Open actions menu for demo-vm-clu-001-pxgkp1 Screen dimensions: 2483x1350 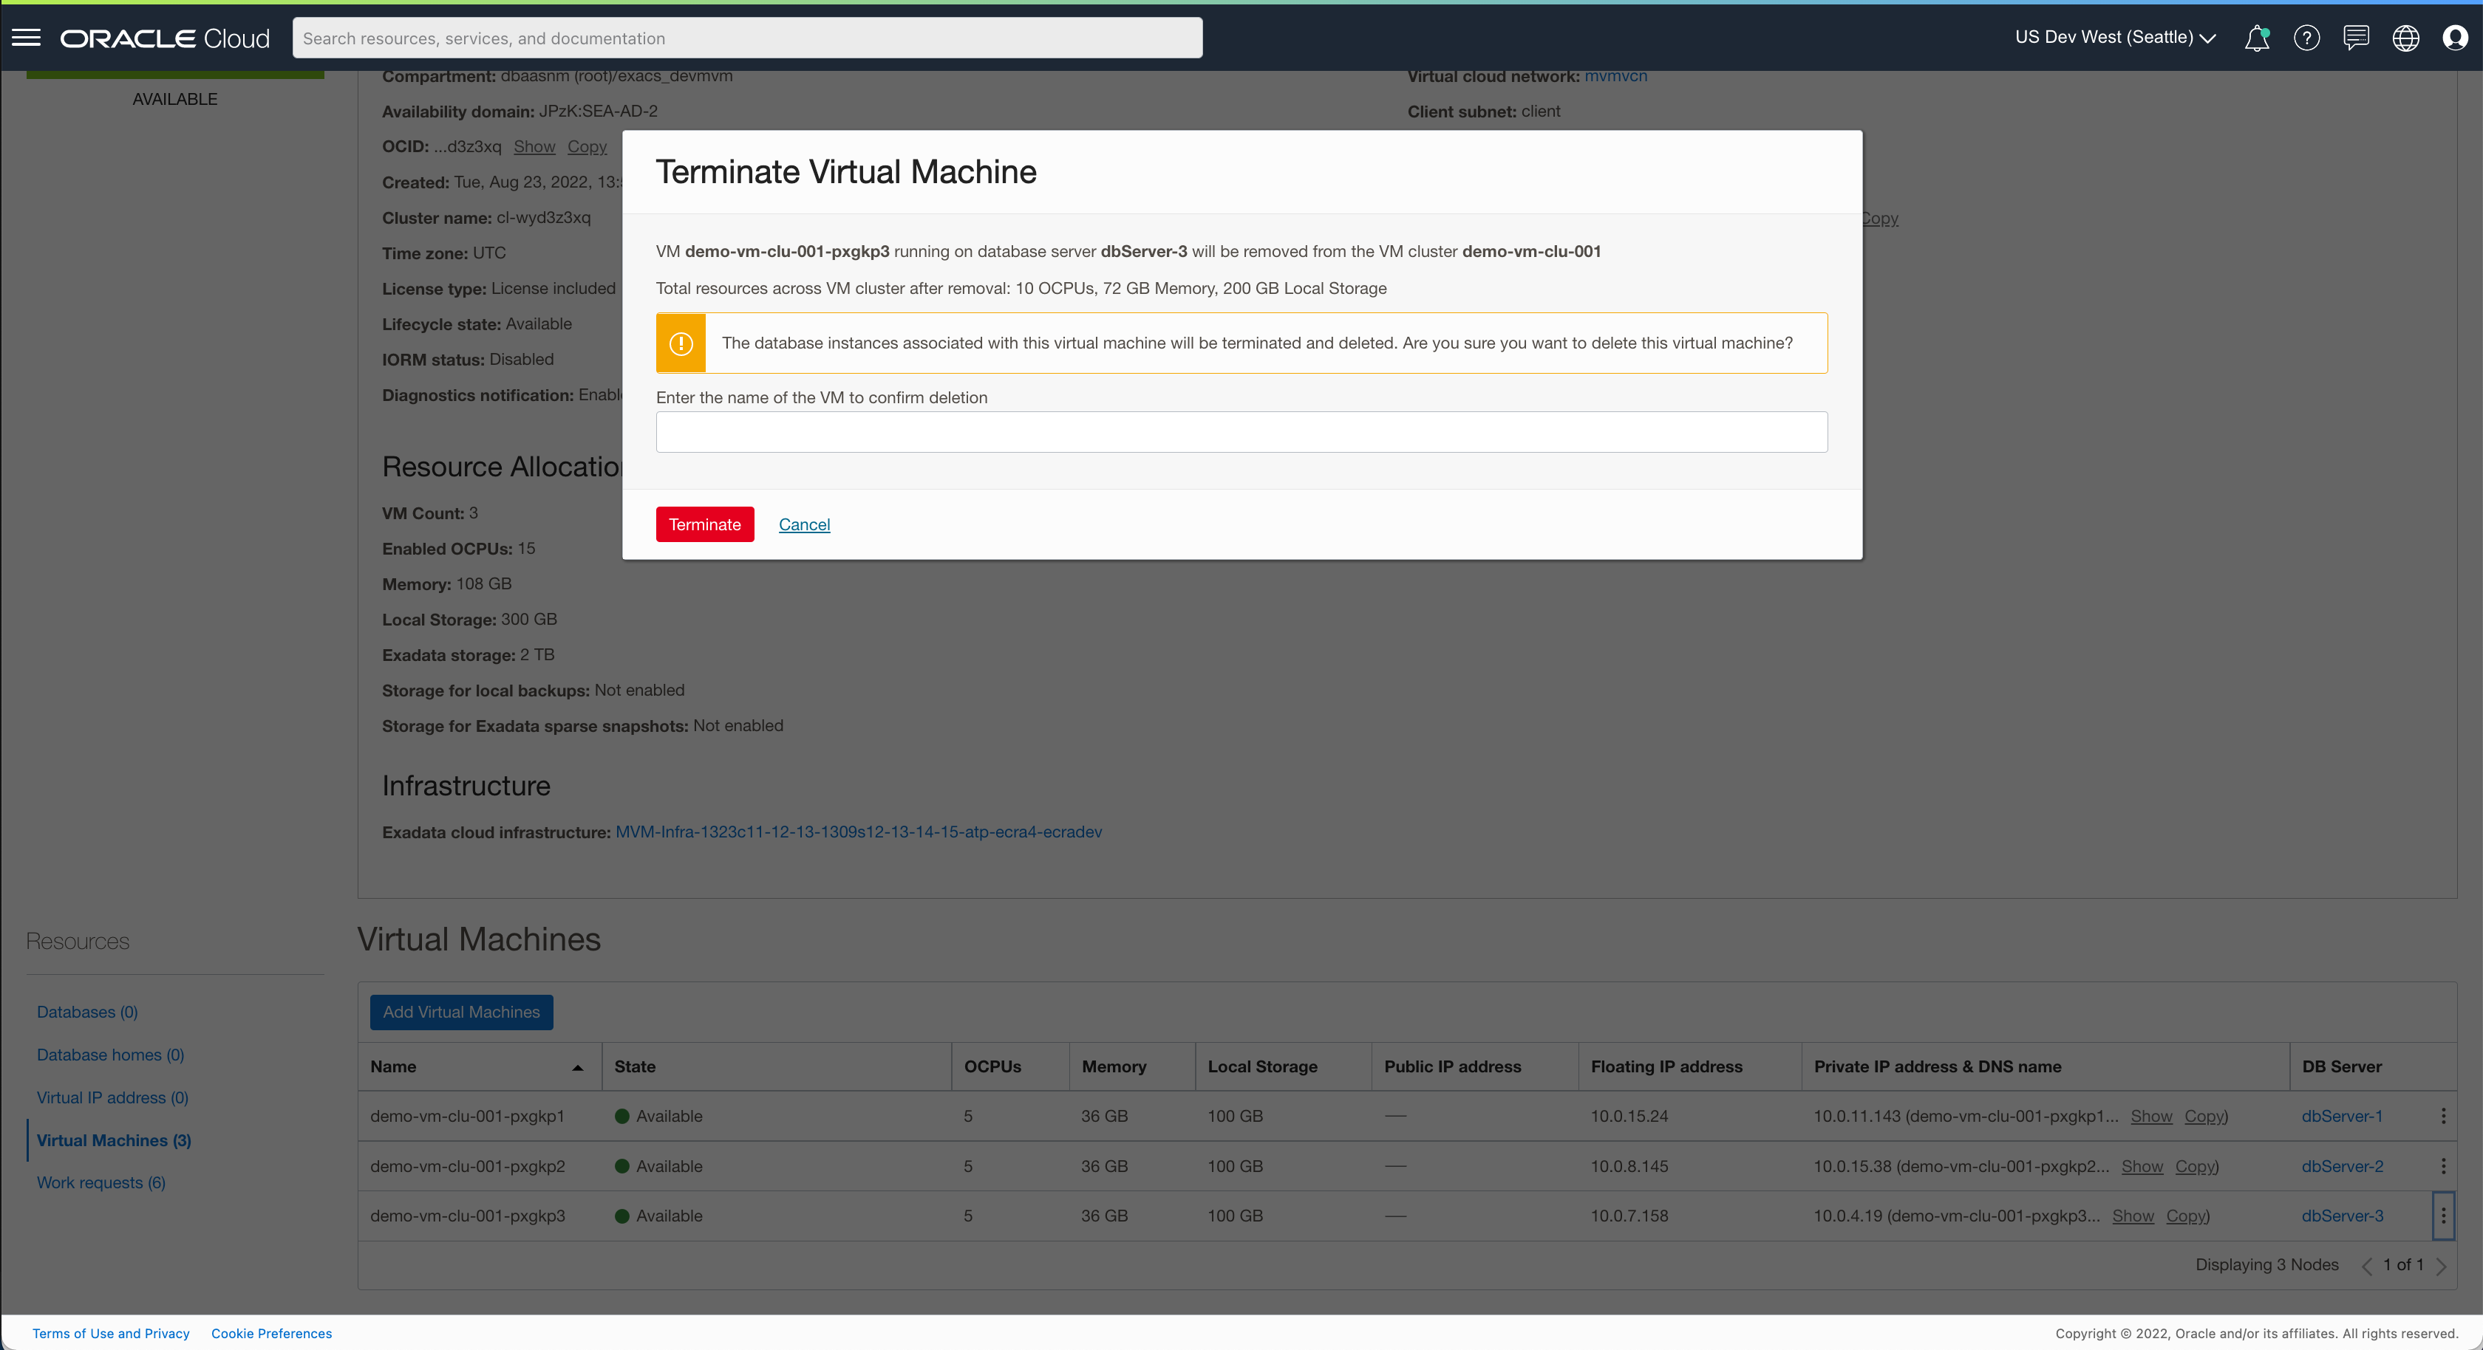2444,1116
